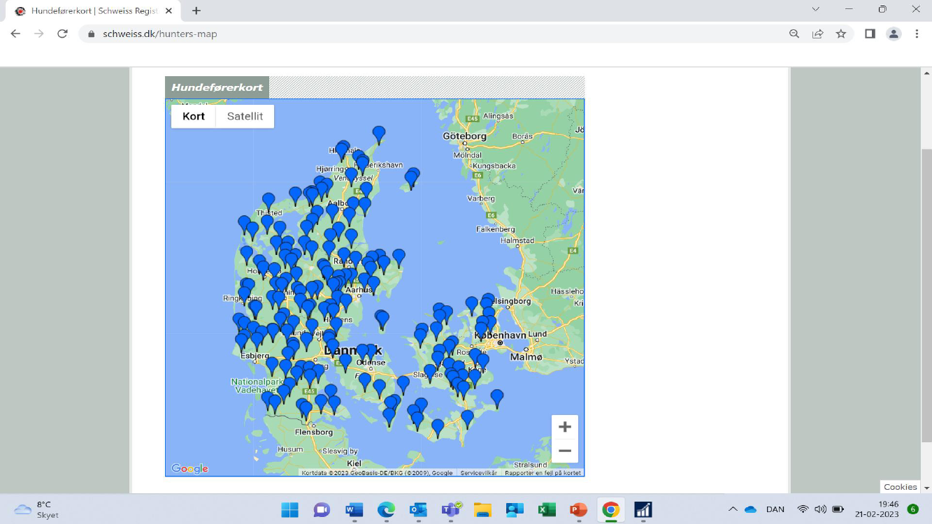
Task: Click the Göteborg map label
Action: [x=464, y=136]
